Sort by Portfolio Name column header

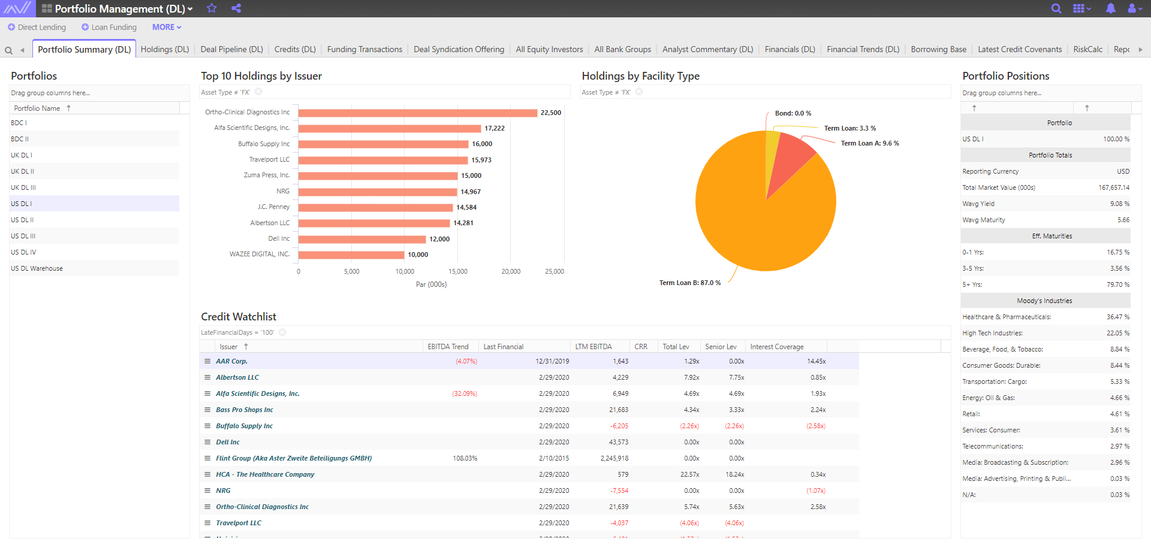[x=95, y=108]
